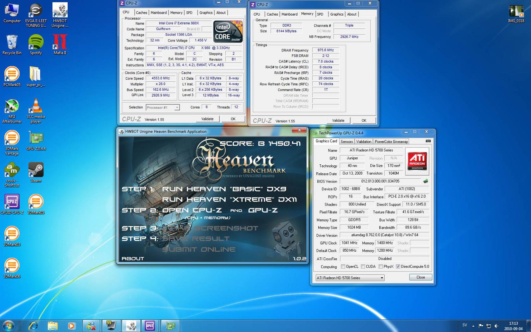Click OK in the Memory CPU-Z window
The width and height of the screenshot is (531, 332).
click(364, 121)
